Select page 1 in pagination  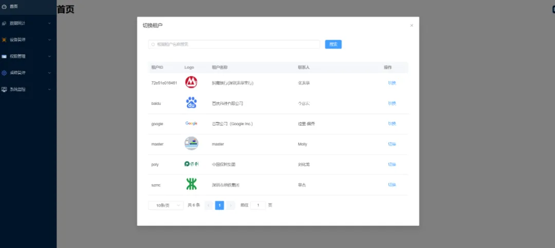click(219, 205)
